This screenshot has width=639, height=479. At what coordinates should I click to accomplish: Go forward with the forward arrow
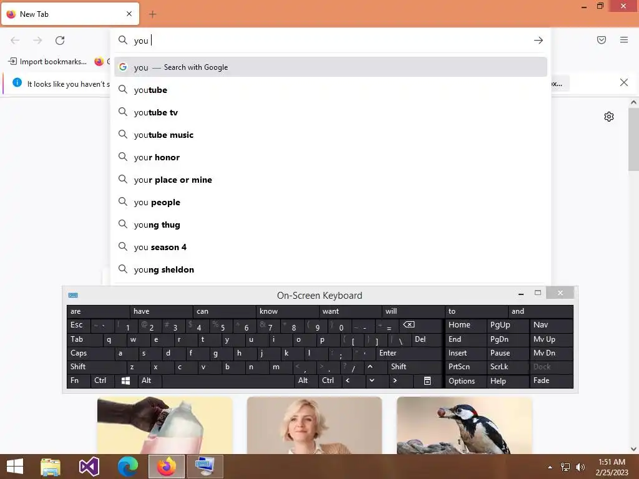37,41
